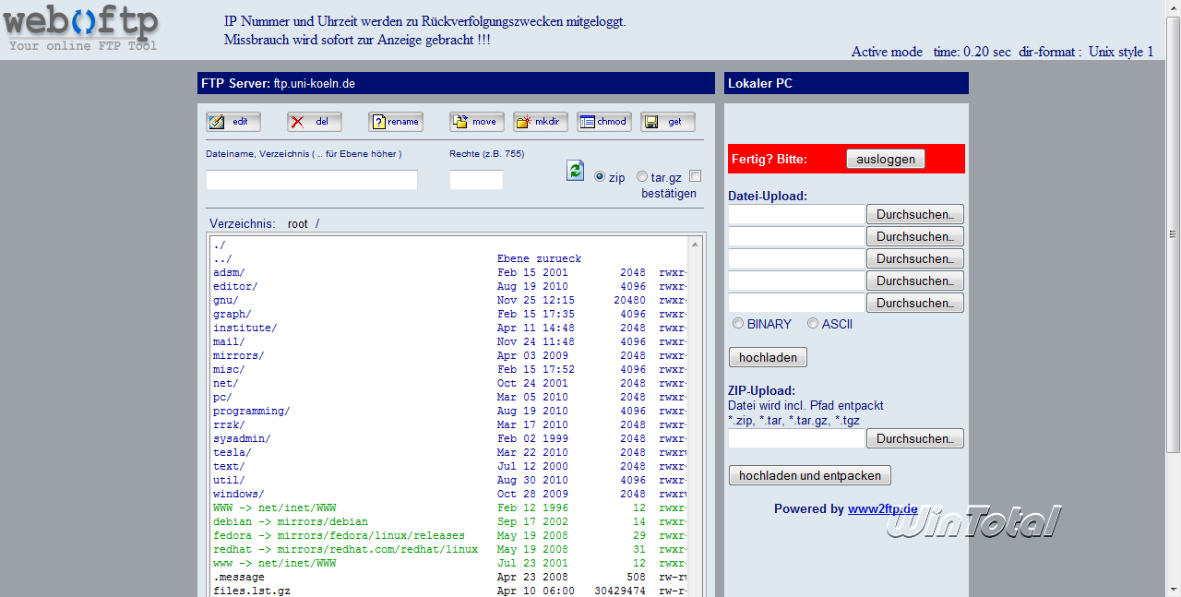Choose the tar.gz radio option

(x=642, y=177)
